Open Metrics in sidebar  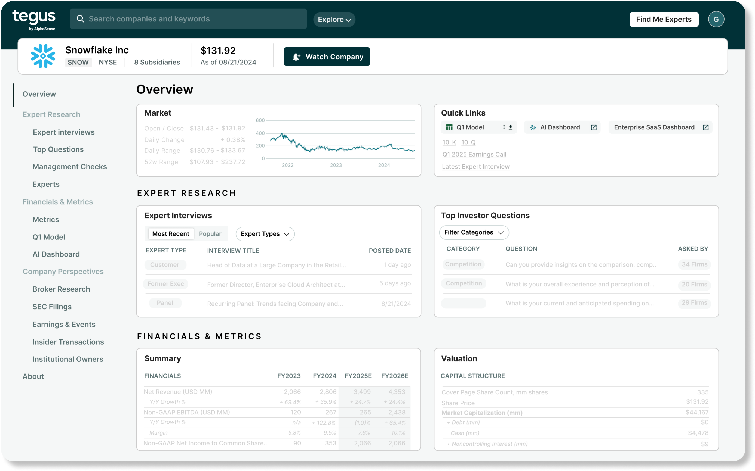click(x=45, y=219)
